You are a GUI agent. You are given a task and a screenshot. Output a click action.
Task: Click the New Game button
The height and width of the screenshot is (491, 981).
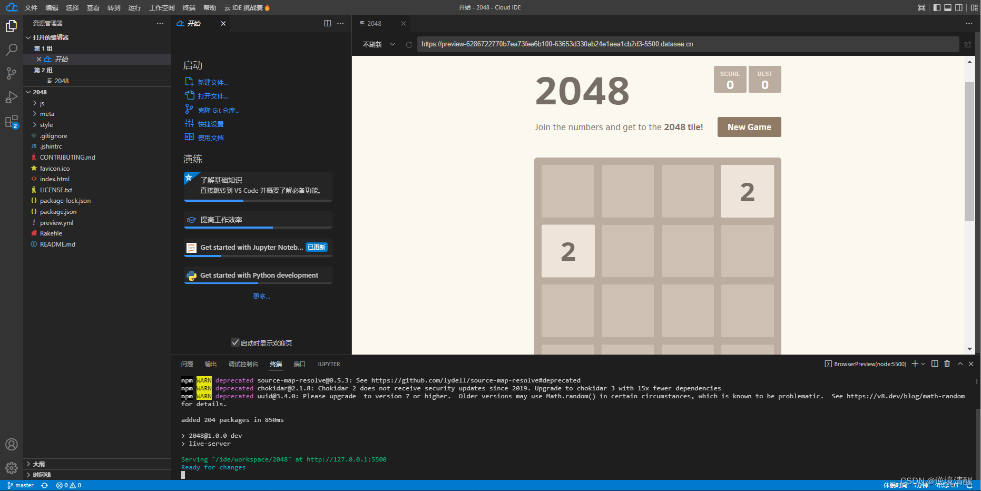click(x=749, y=126)
